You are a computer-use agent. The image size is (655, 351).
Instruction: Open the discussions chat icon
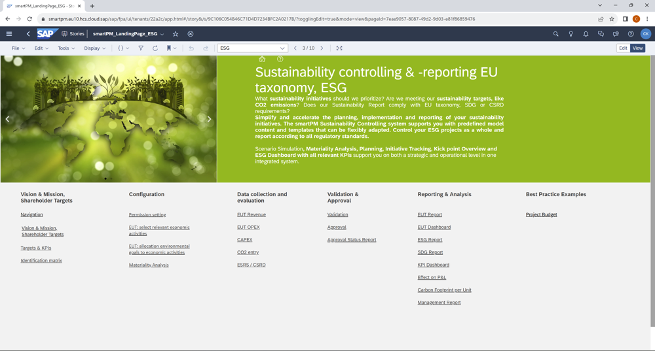click(601, 34)
